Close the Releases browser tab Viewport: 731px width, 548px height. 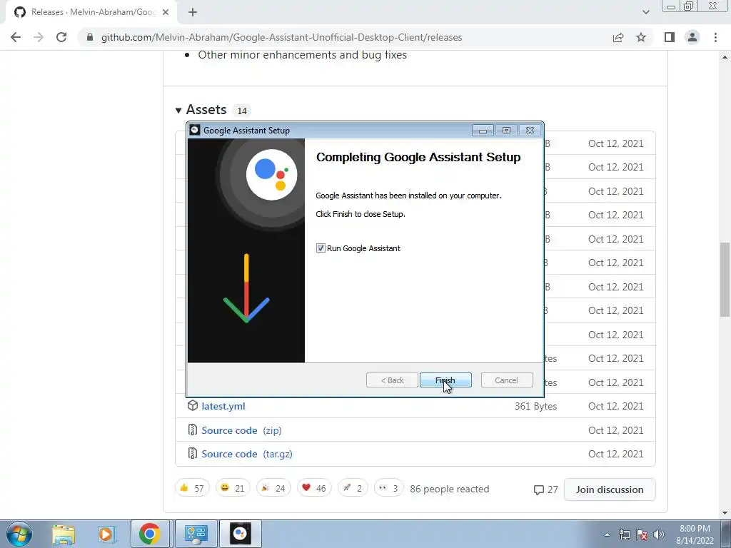pos(166,13)
